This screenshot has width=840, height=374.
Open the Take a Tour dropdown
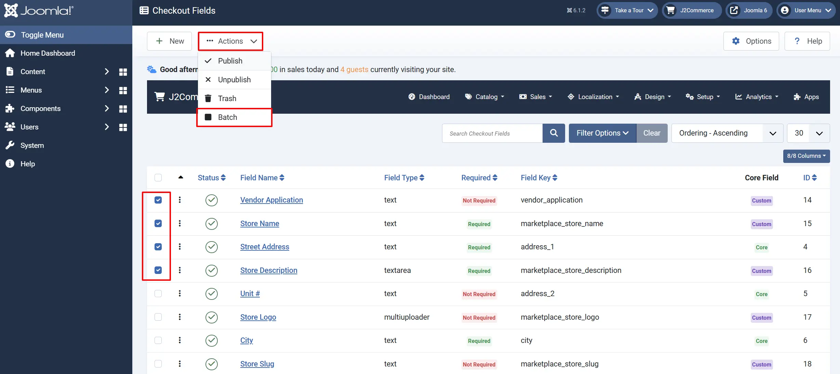point(627,11)
